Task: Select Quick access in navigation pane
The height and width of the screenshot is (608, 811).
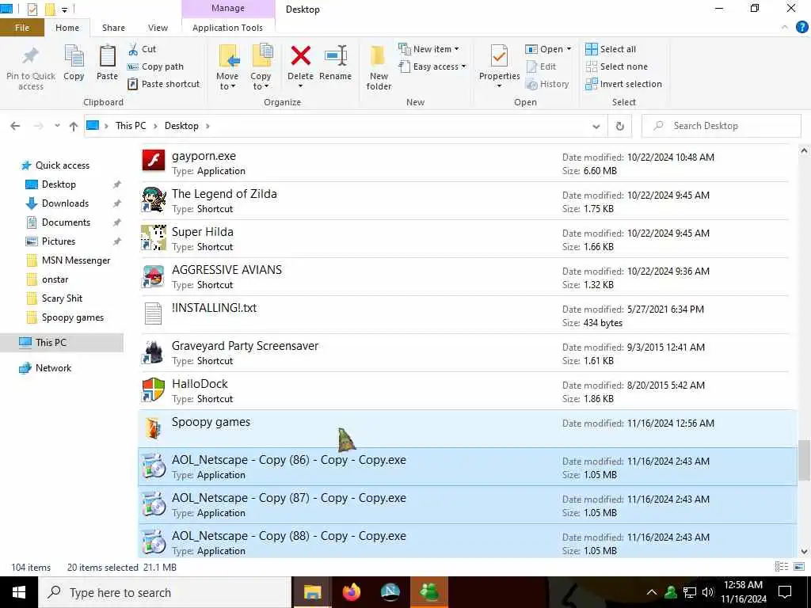Action: click(62, 165)
